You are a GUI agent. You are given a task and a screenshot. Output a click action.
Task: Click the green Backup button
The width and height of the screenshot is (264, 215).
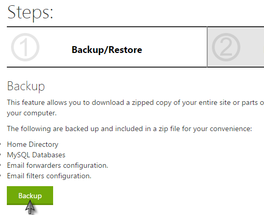coord(30,196)
